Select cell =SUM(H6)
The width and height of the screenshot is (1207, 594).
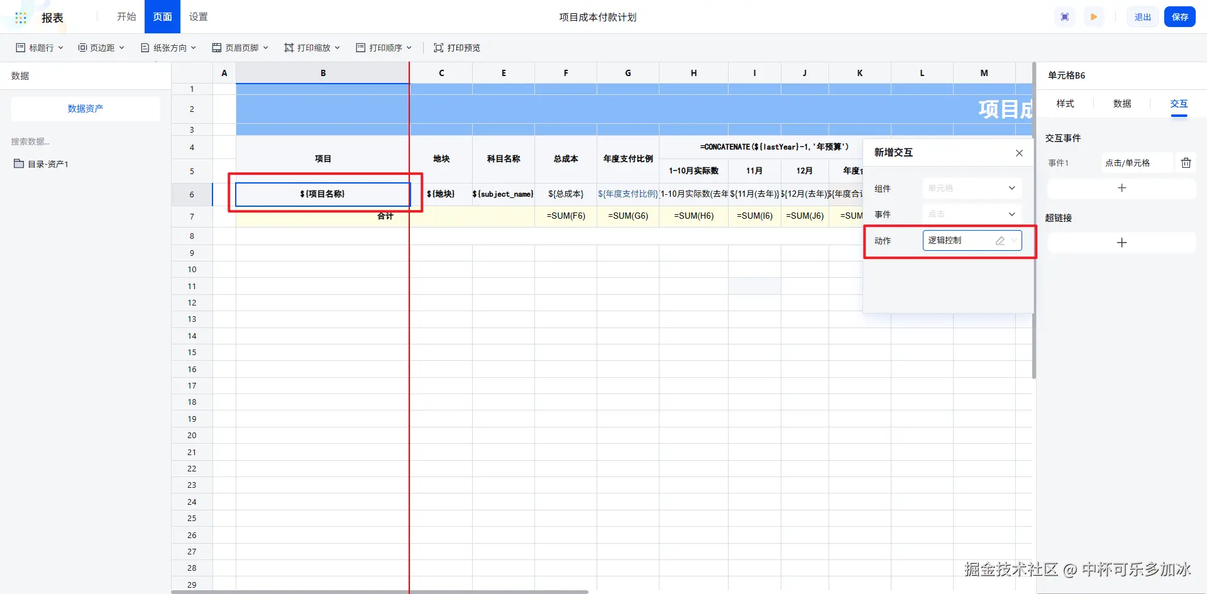tap(694, 216)
